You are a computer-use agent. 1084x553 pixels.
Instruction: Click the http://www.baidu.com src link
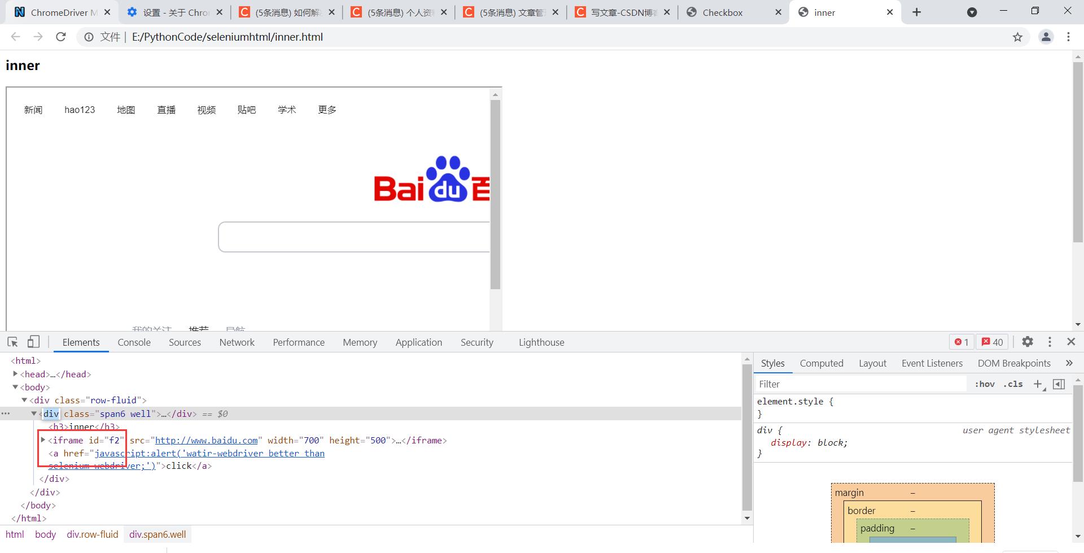click(x=206, y=440)
